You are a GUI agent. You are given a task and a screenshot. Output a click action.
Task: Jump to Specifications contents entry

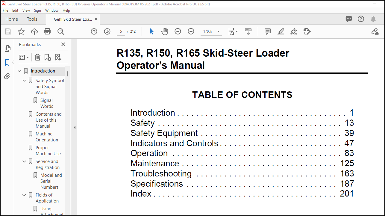pyautogui.click(x=242, y=184)
